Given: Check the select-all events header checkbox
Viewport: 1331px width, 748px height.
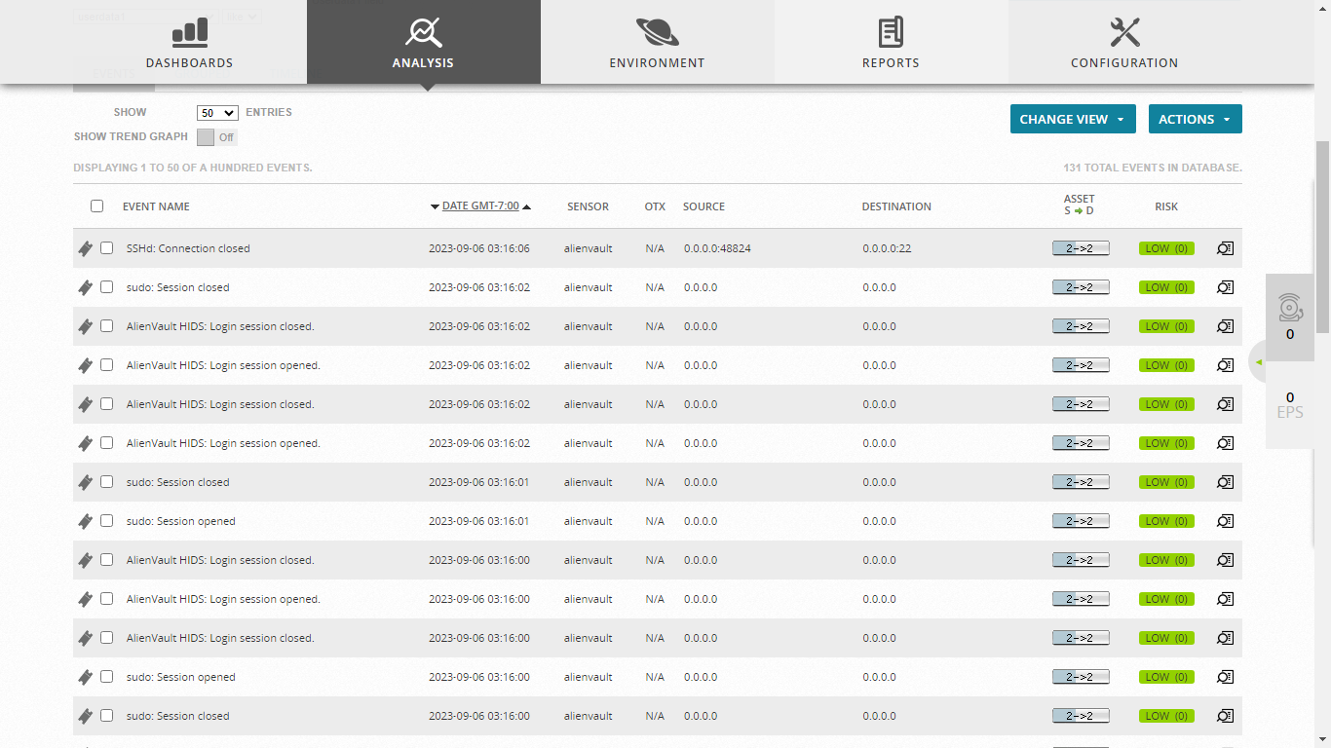Looking at the screenshot, I should 96,206.
